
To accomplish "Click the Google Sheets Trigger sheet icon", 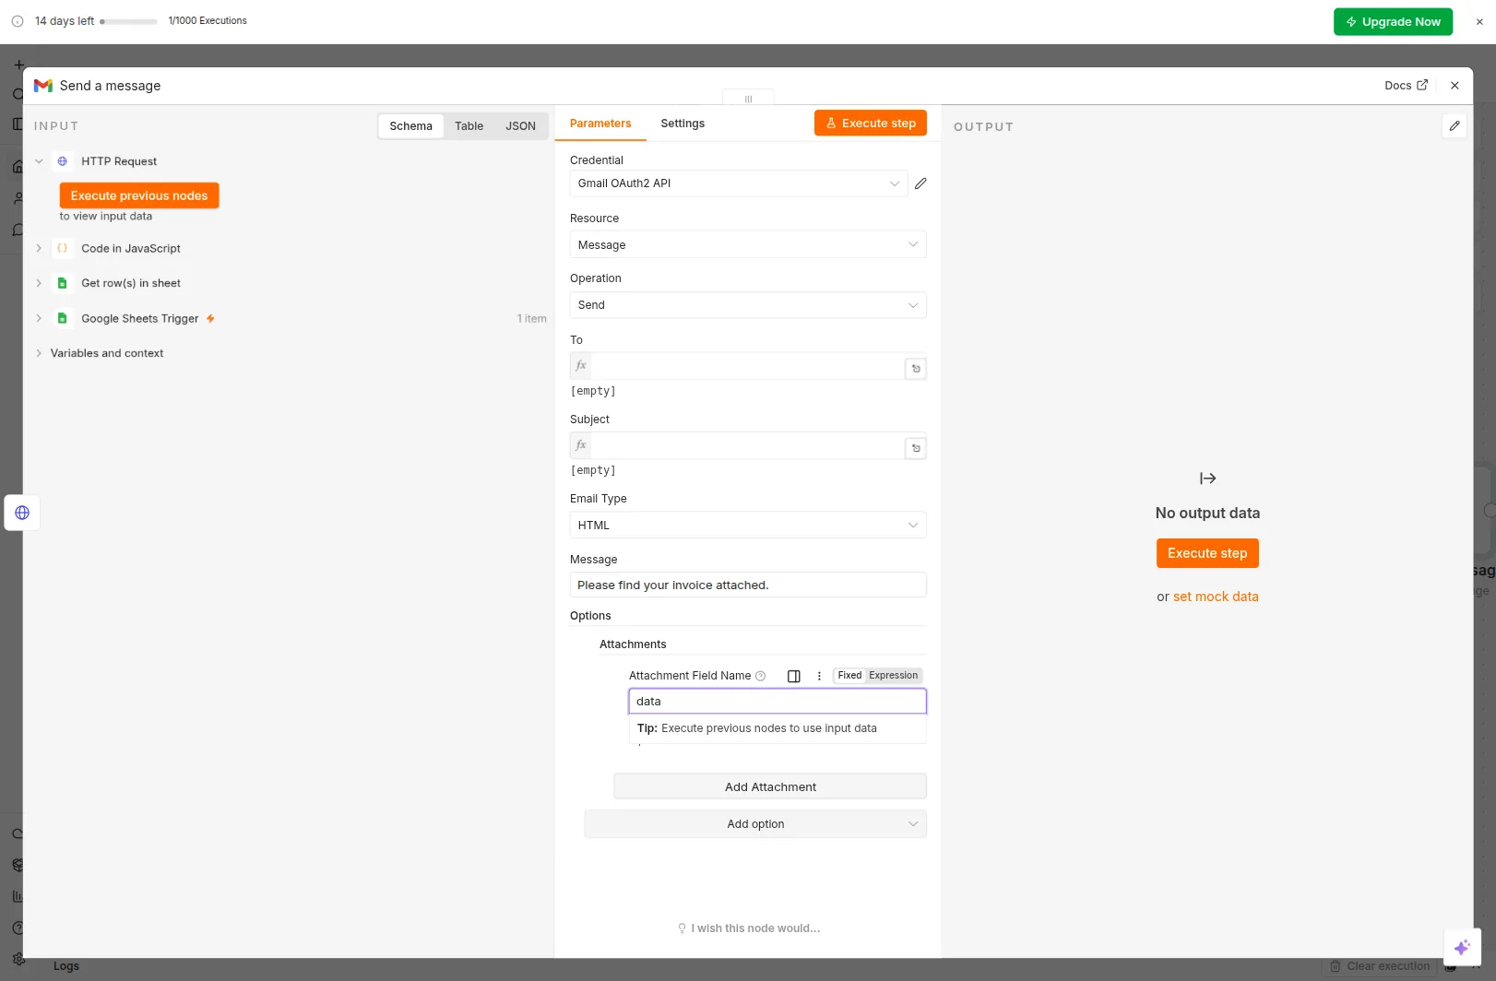I will click(x=63, y=319).
